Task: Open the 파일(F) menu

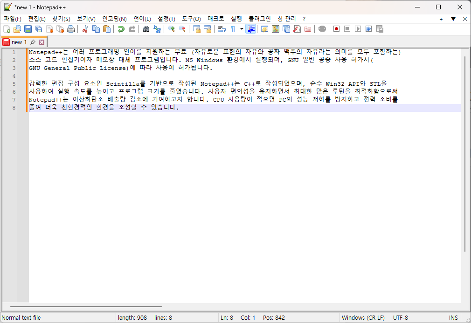Action: (x=12, y=19)
